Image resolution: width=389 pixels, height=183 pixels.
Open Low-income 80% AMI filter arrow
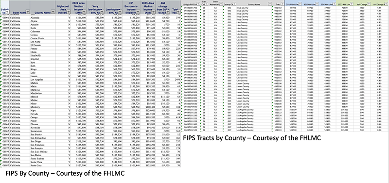[x=120, y=12]
